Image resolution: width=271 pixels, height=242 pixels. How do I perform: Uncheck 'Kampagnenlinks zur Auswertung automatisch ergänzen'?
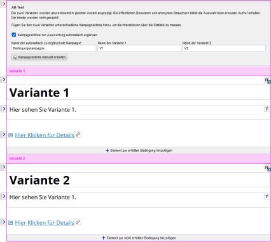[x=14, y=35]
